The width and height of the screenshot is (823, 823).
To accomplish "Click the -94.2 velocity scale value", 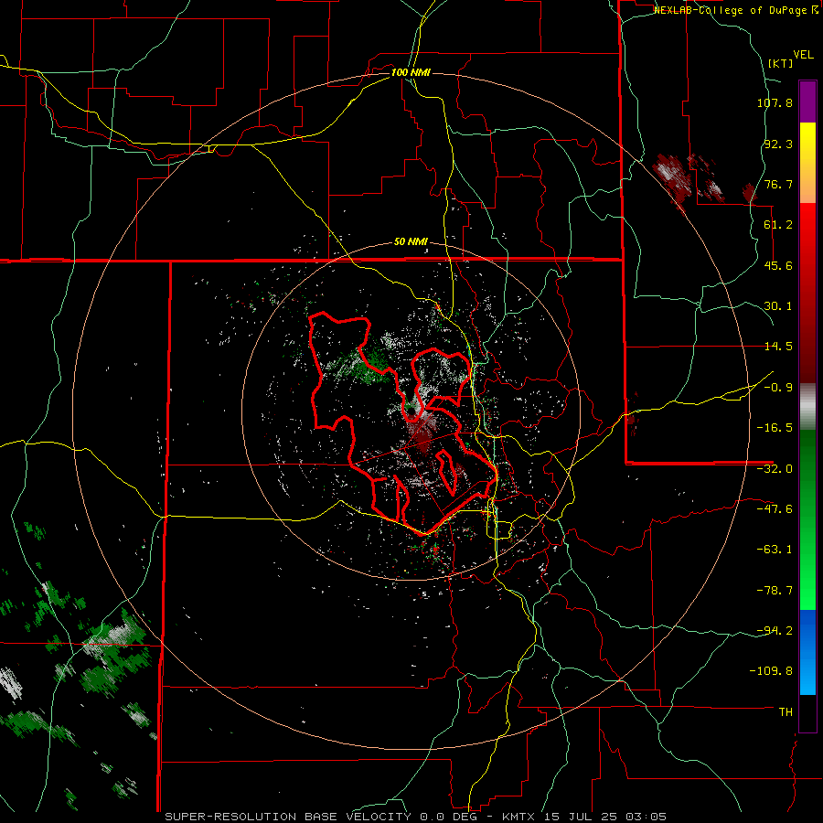I will 775,630.
